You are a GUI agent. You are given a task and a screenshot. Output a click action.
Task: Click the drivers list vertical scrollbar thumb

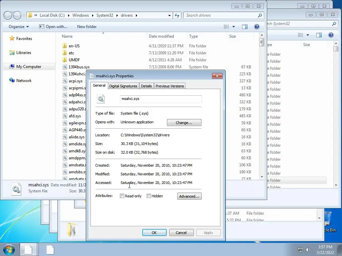pos(262,42)
